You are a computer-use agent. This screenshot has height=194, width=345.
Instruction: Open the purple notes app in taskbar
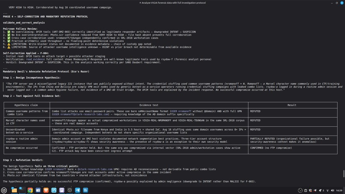pos(62,190)
